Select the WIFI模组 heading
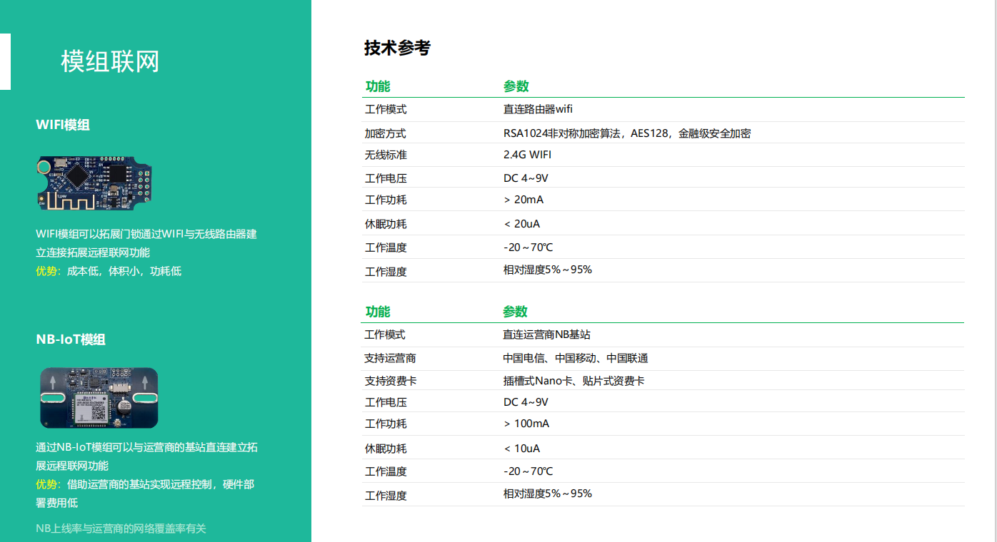 [63, 125]
